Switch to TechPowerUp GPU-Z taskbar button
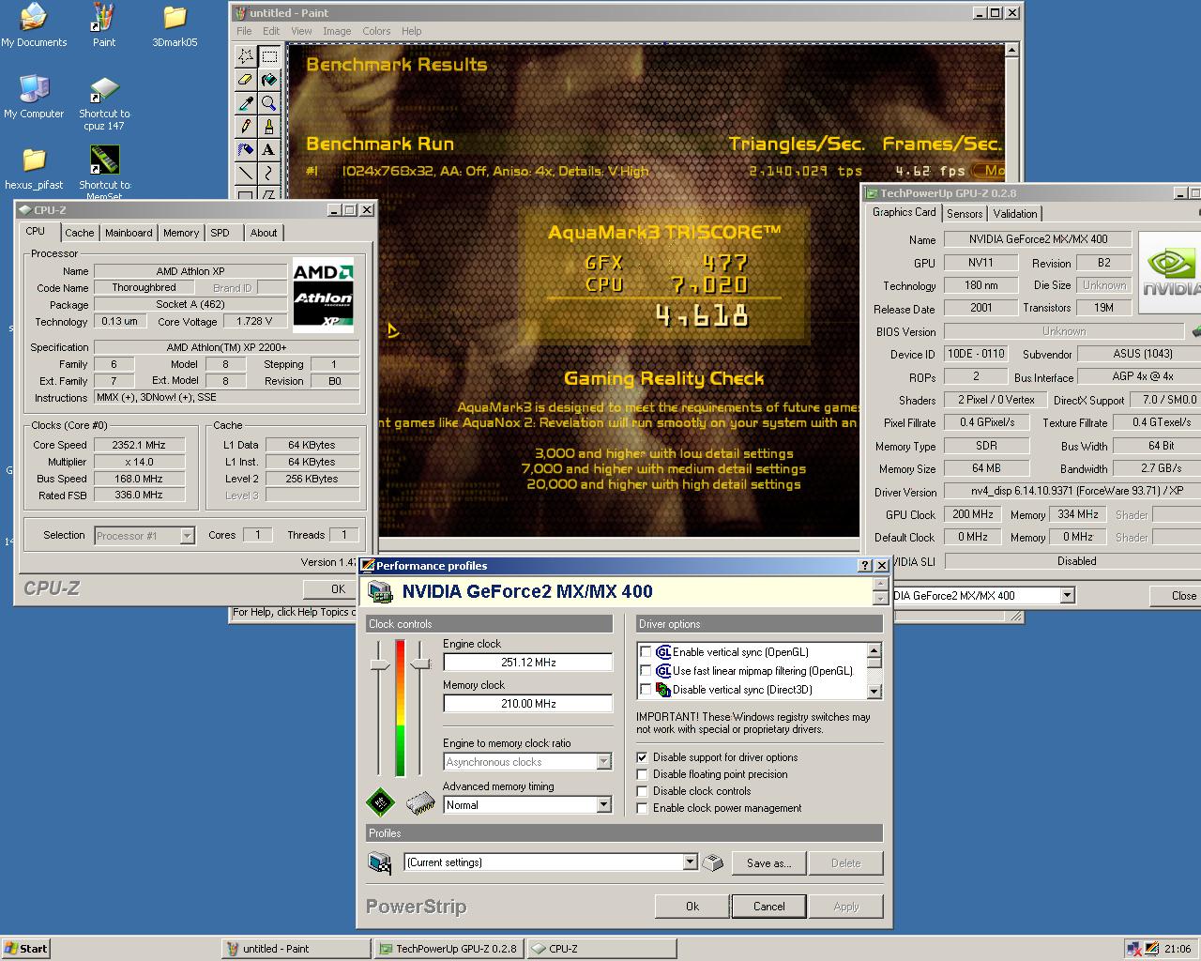The width and height of the screenshot is (1201, 961). point(449,949)
